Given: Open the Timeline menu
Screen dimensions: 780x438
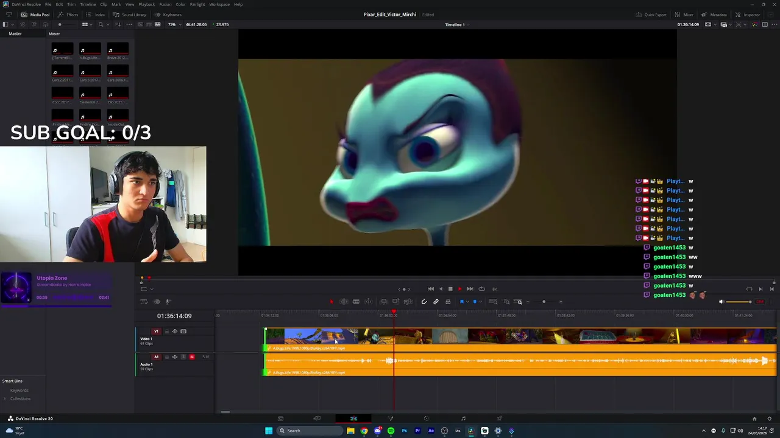Looking at the screenshot, I should pos(88,4).
